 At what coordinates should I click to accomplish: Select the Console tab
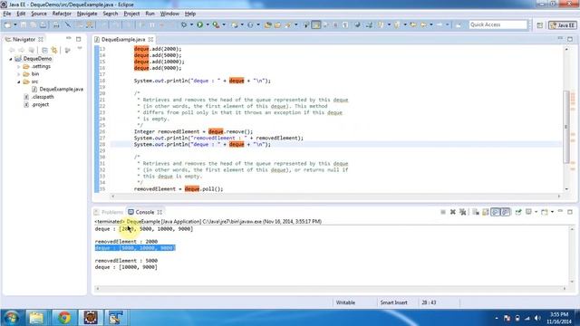pos(145,212)
